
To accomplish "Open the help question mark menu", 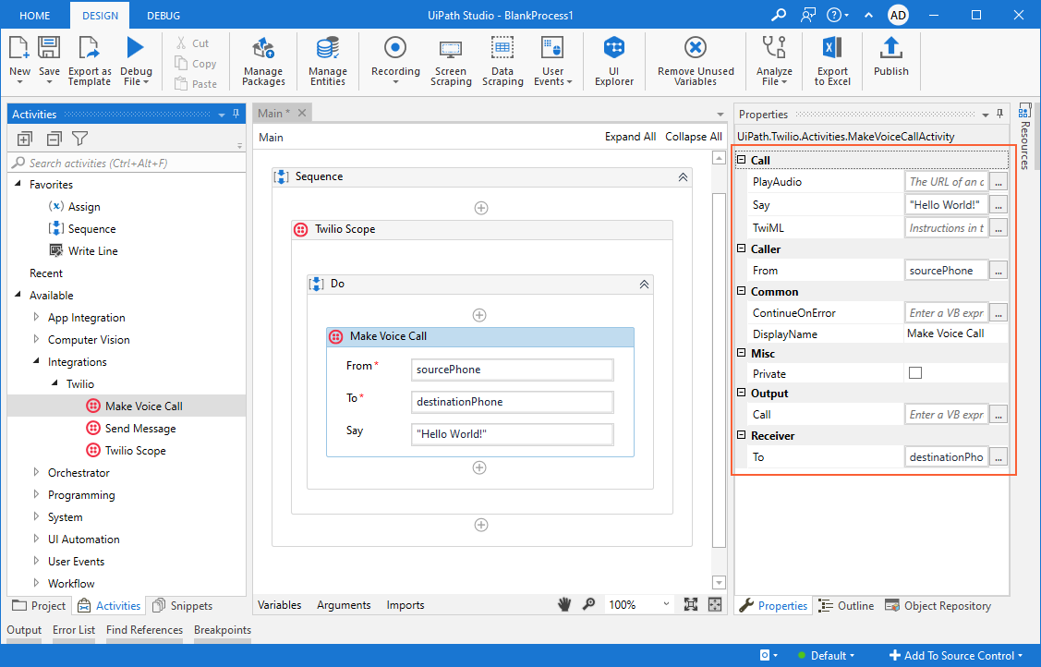I will pos(838,15).
